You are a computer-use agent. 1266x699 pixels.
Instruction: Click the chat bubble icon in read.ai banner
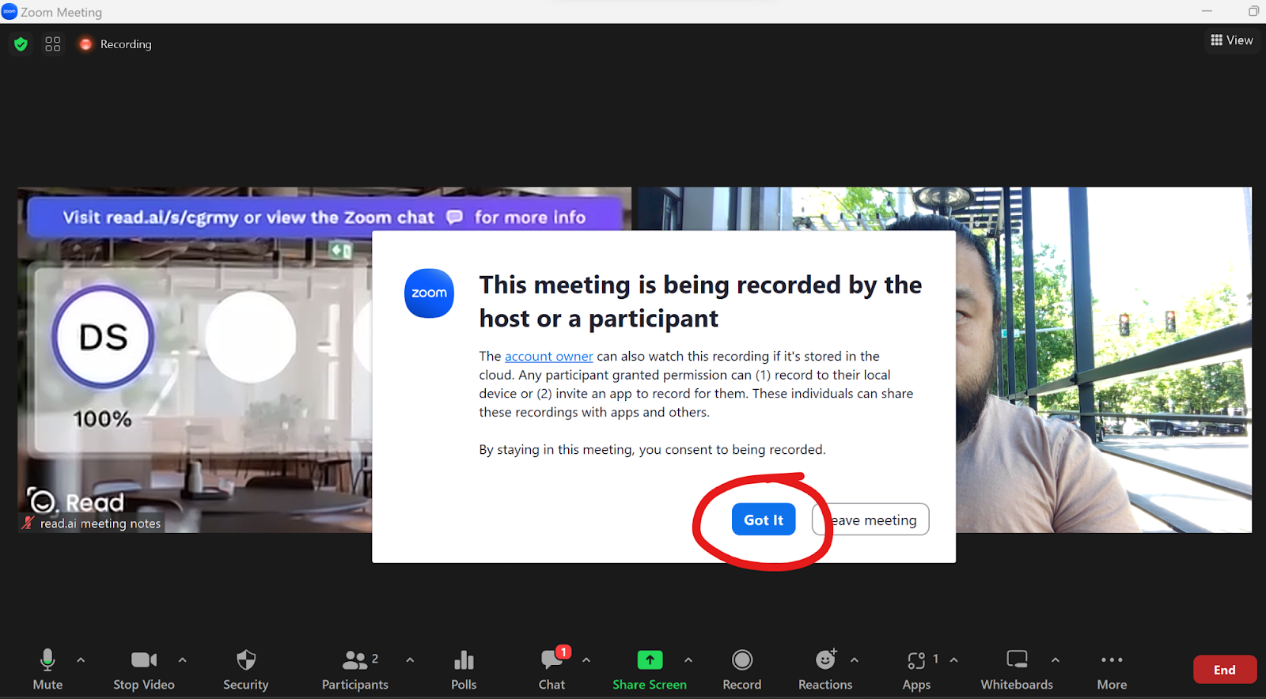tap(454, 217)
